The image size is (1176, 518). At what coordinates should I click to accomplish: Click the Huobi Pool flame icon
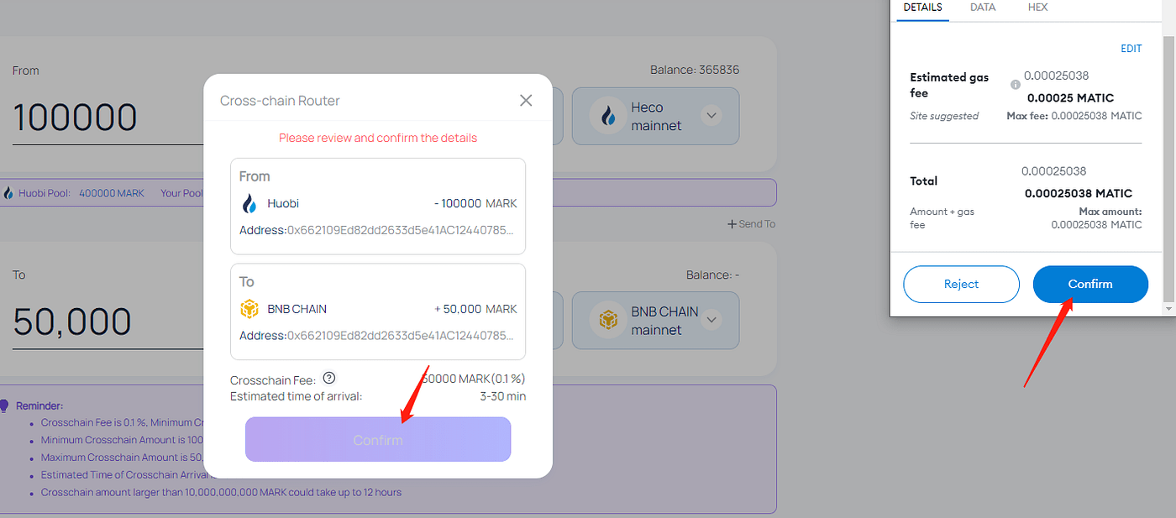tap(8, 192)
